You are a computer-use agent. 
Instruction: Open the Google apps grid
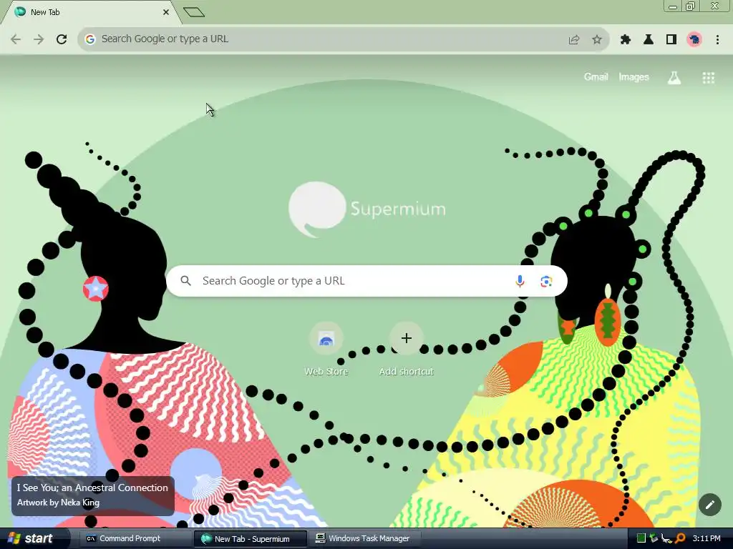click(708, 77)
